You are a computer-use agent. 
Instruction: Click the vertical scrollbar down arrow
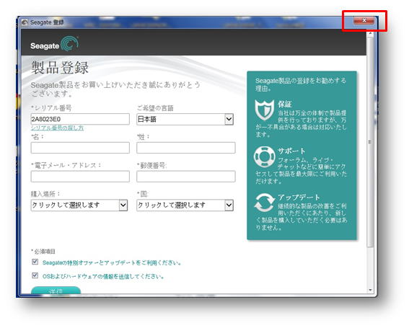click(370, 291)
